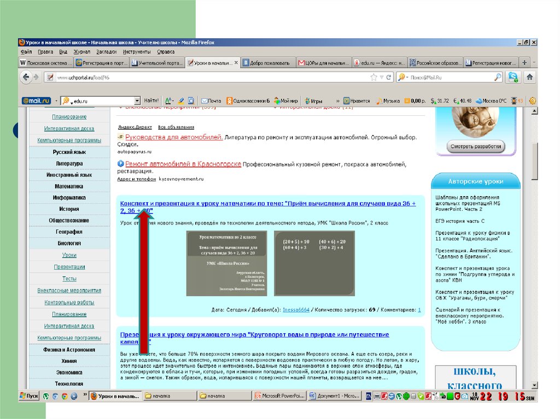The width and height of the screenshot is (560, 419).
Task: Click the Firefox home button
Action: [x=529, y=78]
